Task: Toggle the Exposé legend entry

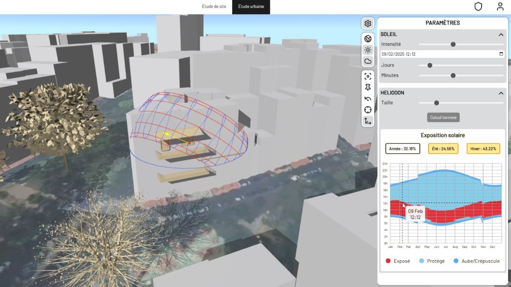Action: [398, 261]
